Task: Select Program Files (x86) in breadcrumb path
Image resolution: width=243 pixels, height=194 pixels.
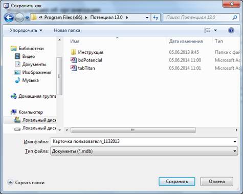Action: click(63, 17)
